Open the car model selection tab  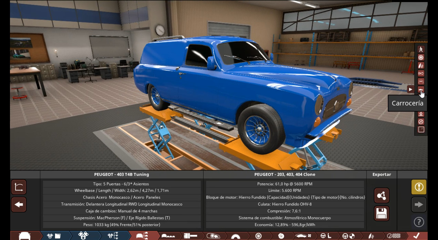(x=25, y=236)
